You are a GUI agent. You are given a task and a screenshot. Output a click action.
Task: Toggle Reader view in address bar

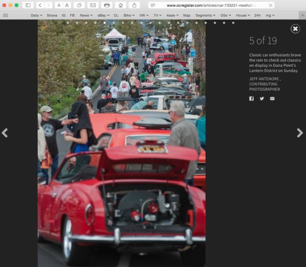pos(153,5)
